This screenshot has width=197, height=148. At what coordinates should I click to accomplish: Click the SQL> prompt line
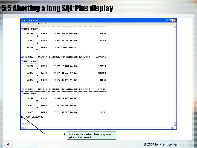[x=23, y=124]
